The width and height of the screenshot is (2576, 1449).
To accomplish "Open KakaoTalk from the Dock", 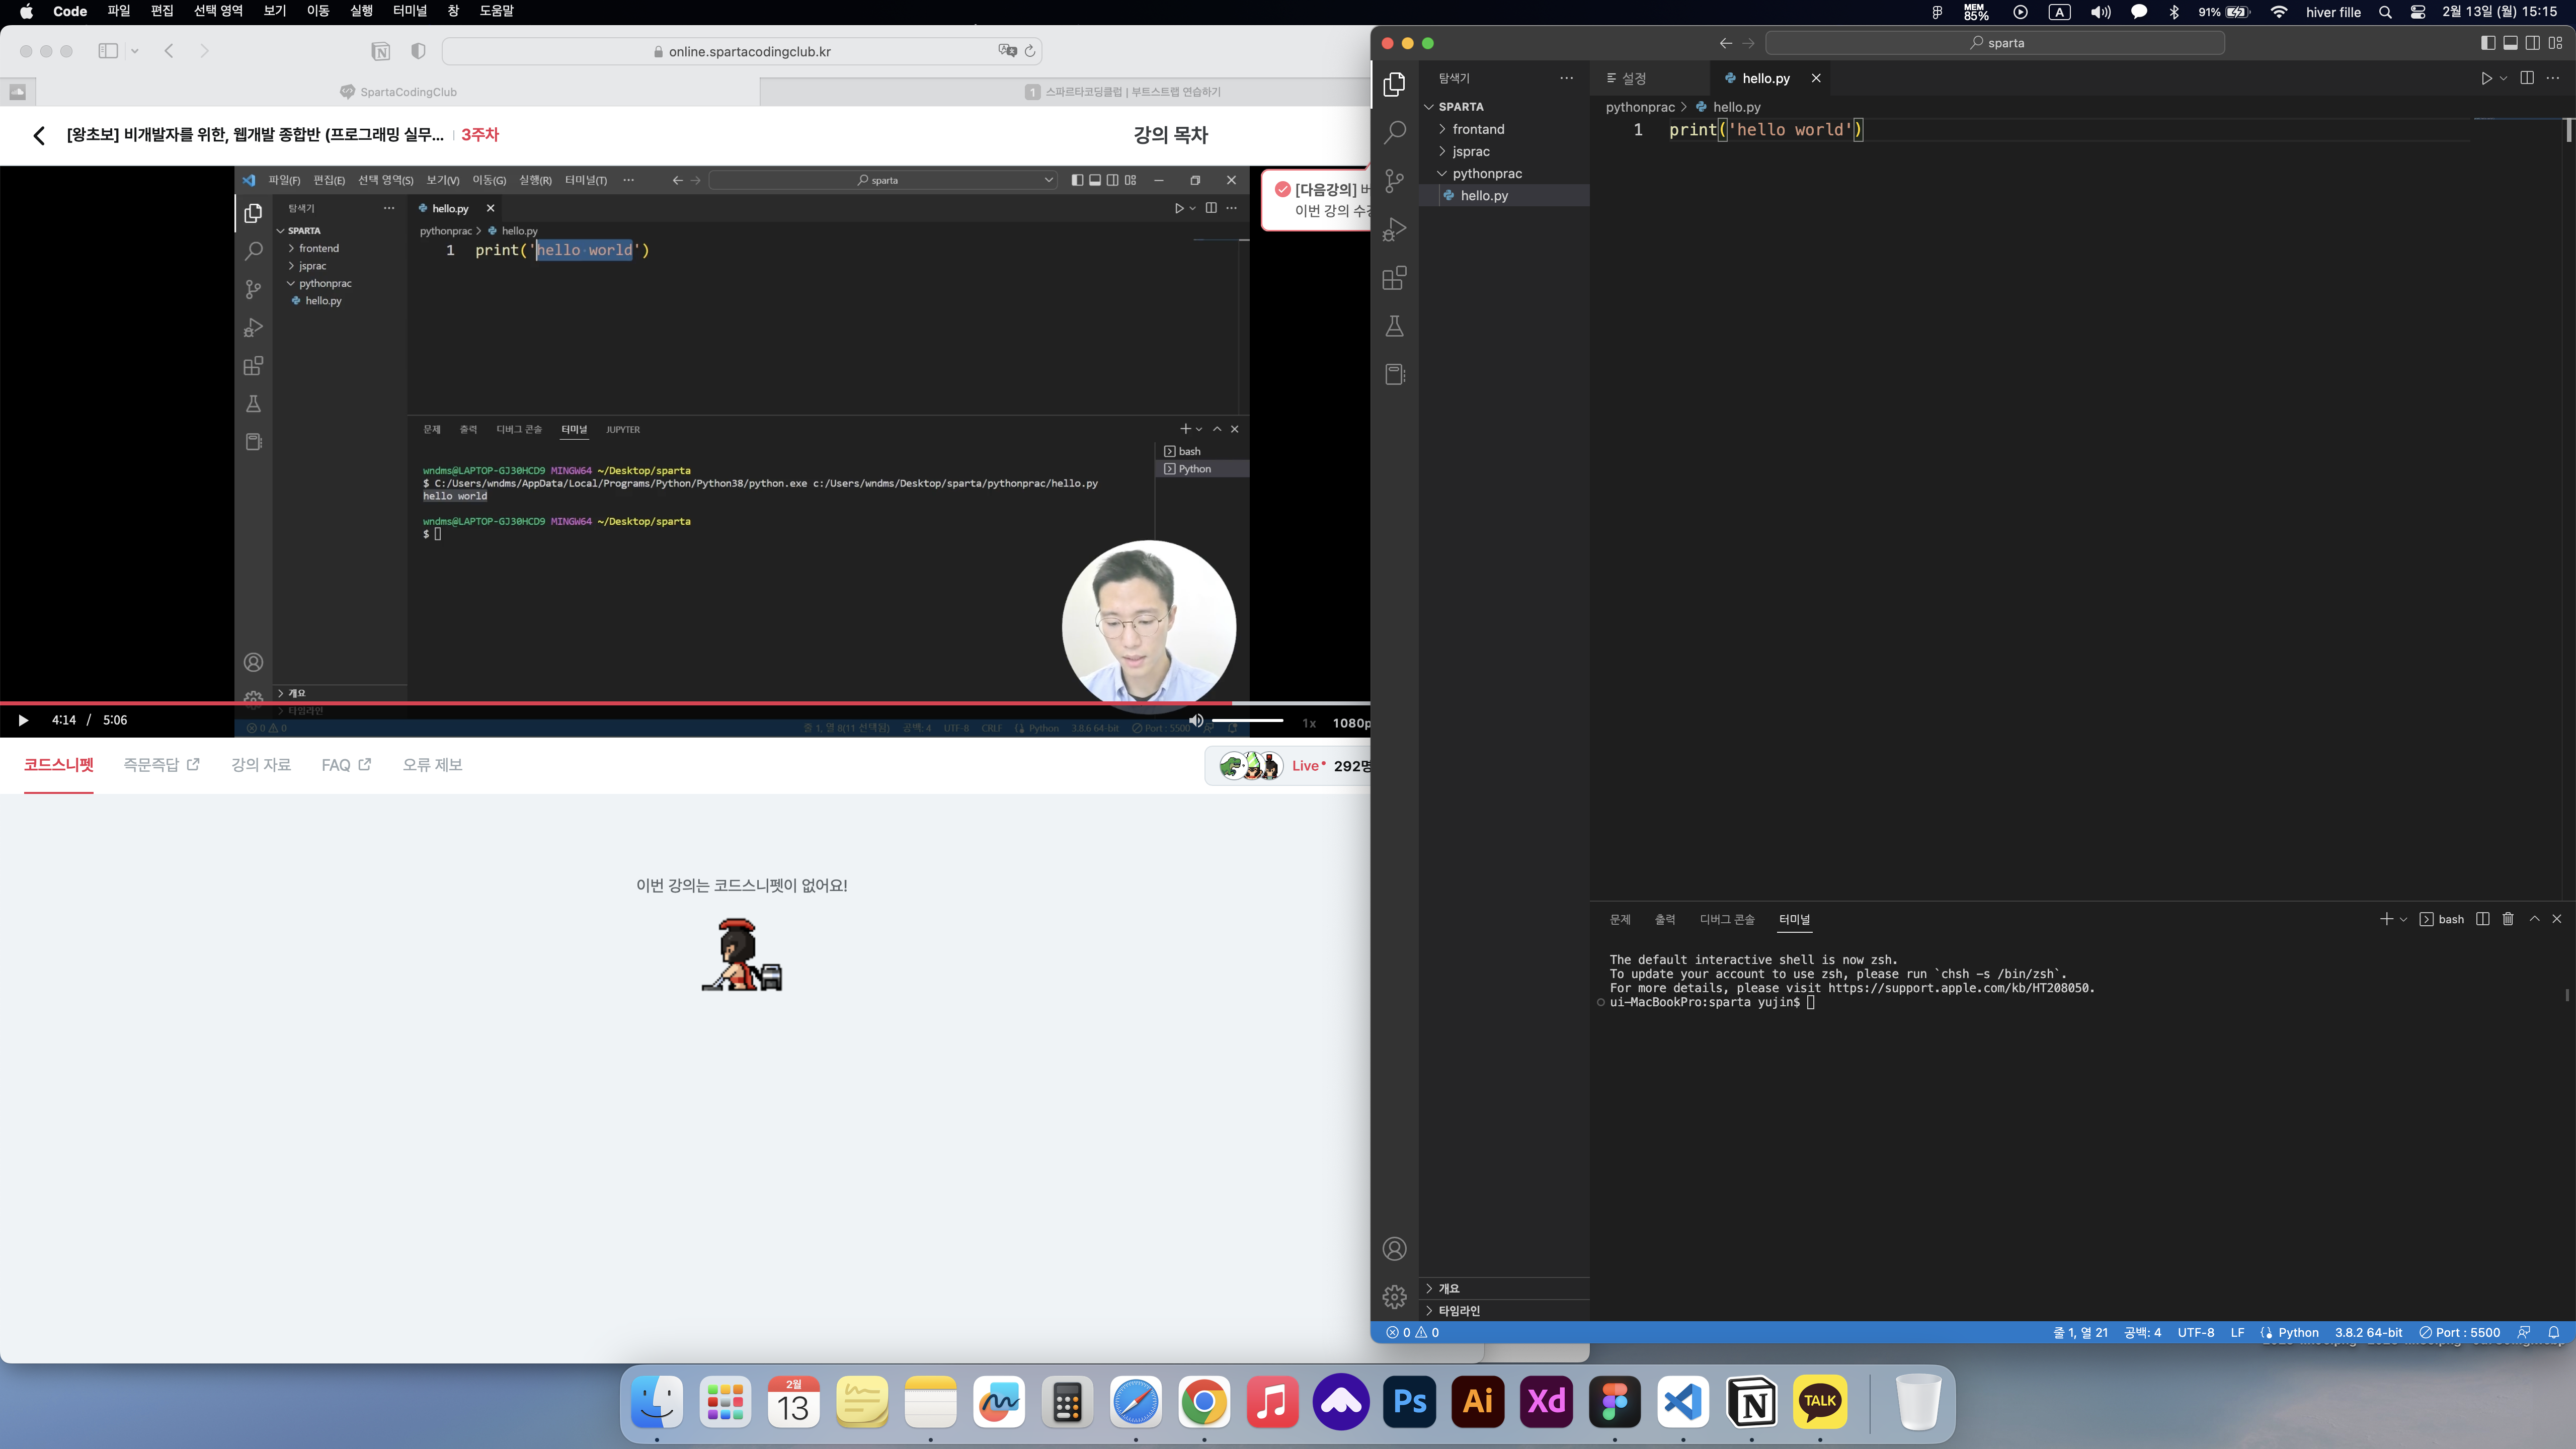I will click(x=1819, y=1402).
